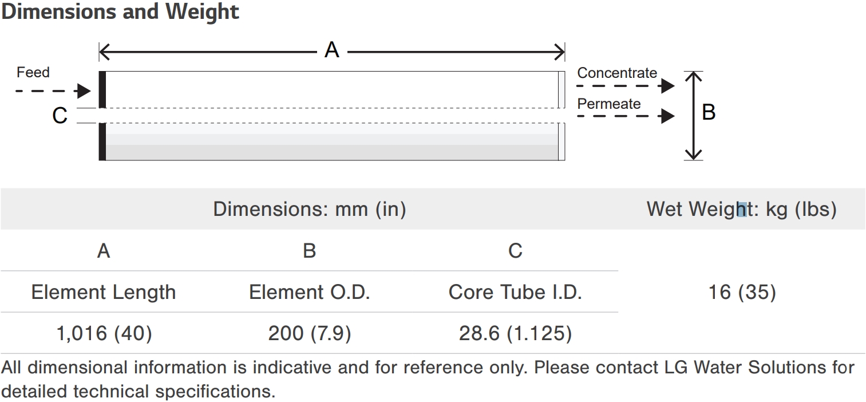
Task: Click the Element O.D. cell
Action: point(310,292)
